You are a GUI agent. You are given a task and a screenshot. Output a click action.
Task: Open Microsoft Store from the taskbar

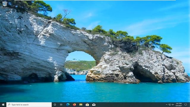[x=87, y=105]
